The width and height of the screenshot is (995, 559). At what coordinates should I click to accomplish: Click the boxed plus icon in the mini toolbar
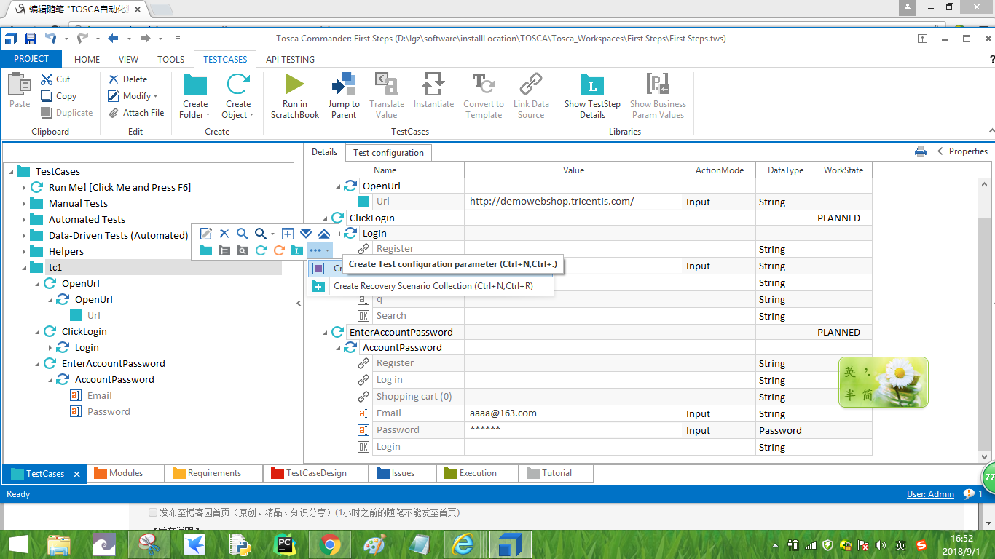click(288, 234)
